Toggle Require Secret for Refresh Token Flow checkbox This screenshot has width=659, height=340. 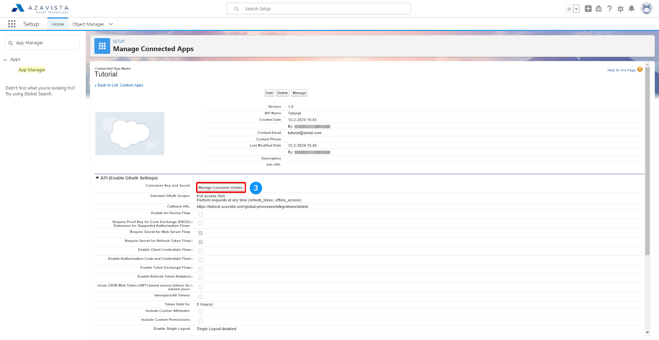(201, 242)
